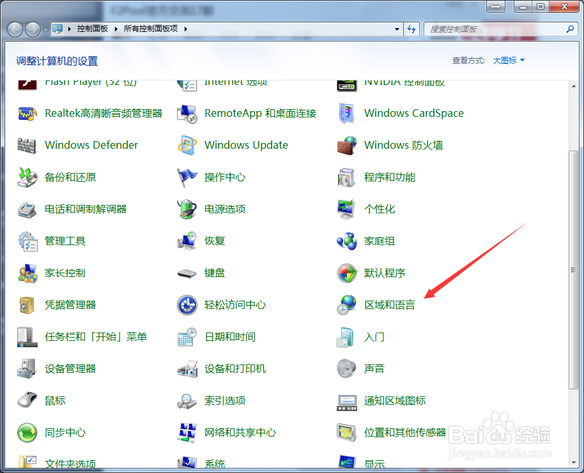Open recent pages dropdown beside Forward button

point(45,30)
